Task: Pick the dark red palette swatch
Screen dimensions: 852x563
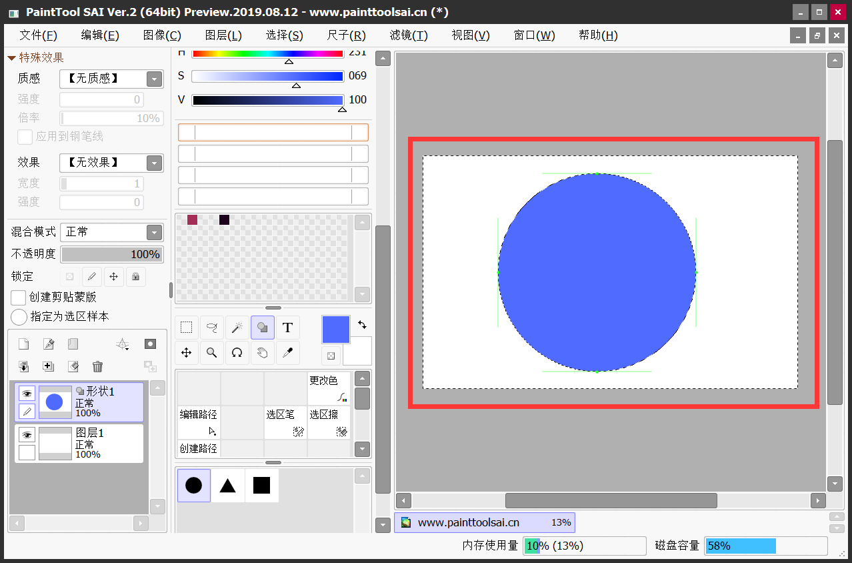Action: point(192,219)
